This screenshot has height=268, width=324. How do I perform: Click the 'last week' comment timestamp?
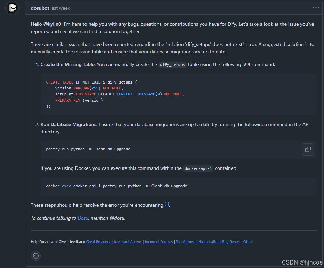pyautogui.click(x=60, y=8)
